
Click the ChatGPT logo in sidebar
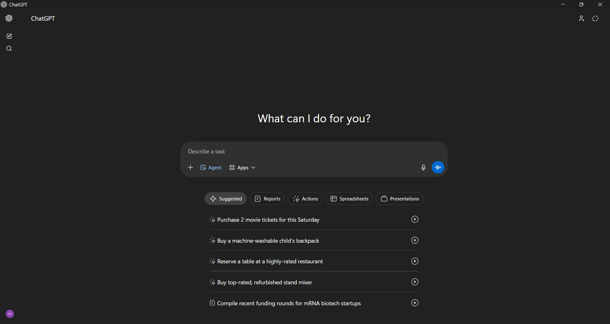pyautogui.click(x=9, y=18)
